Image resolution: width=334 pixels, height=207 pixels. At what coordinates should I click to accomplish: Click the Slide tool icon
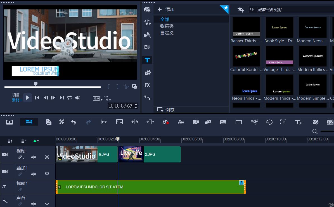click(150, 122)
